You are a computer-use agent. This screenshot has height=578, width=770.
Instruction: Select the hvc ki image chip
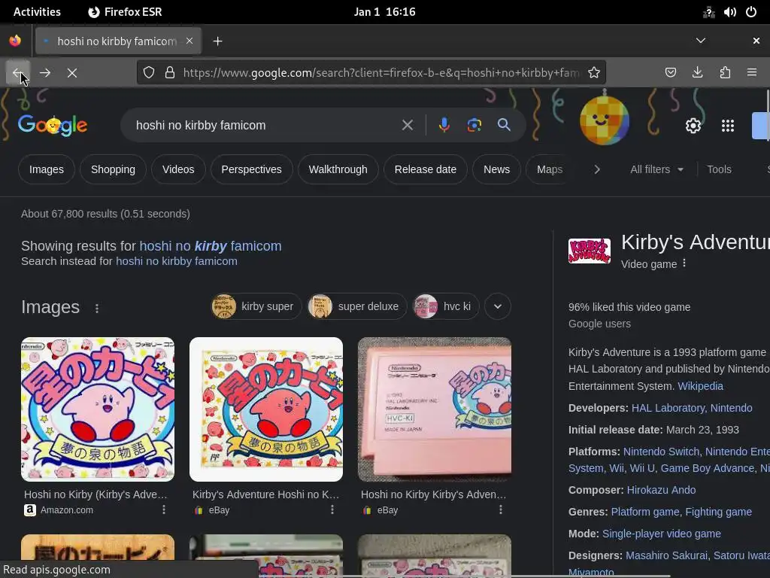coord(445,307)
